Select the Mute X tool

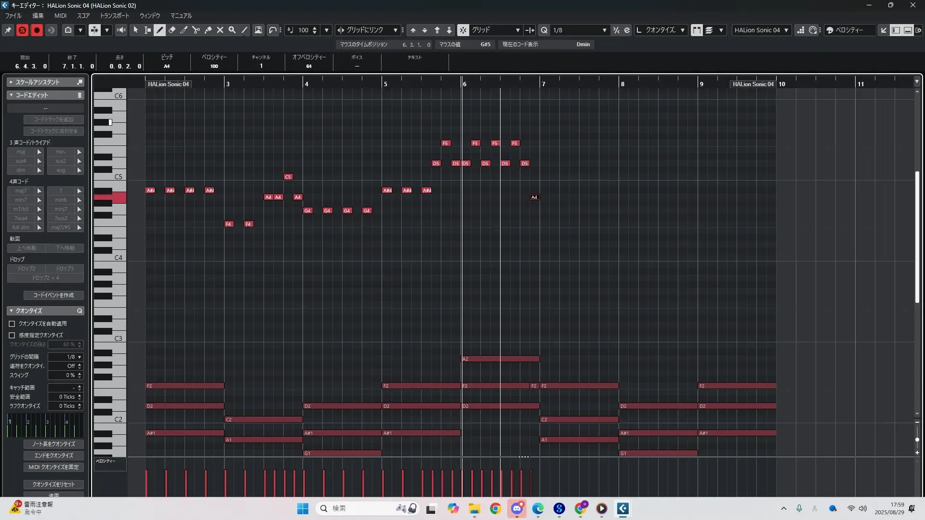coord(220,30)
